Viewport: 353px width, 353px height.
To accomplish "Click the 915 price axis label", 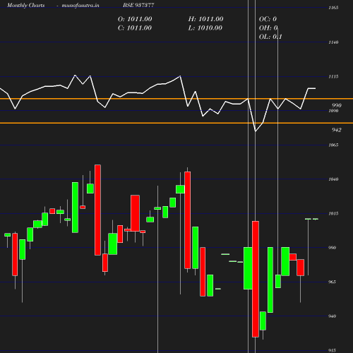I will 332,350.
